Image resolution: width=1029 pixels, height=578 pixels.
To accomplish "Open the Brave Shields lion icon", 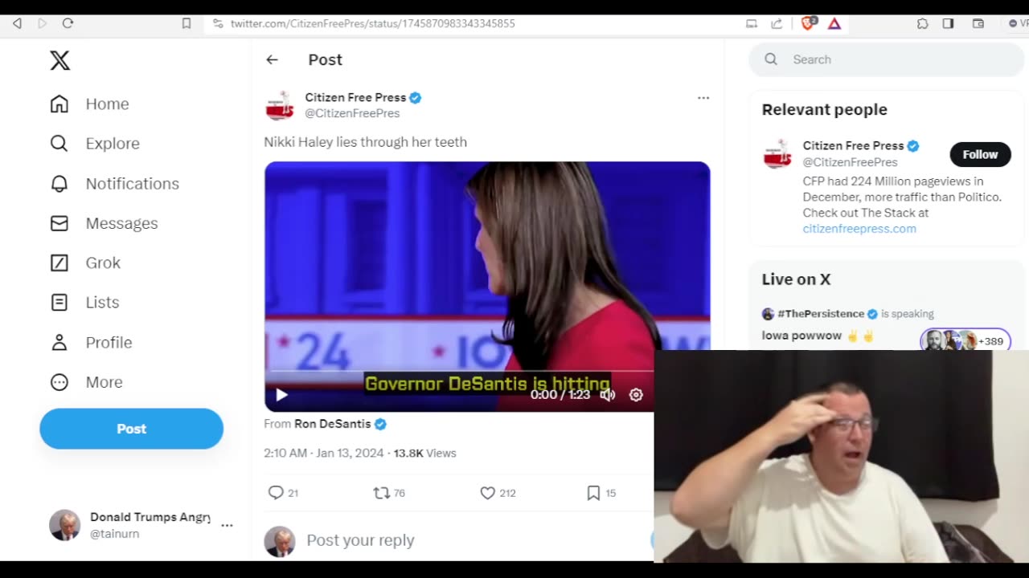I will [809, 23].
